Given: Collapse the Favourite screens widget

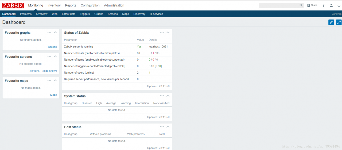Looking at the screenshot, I should 55,56.
